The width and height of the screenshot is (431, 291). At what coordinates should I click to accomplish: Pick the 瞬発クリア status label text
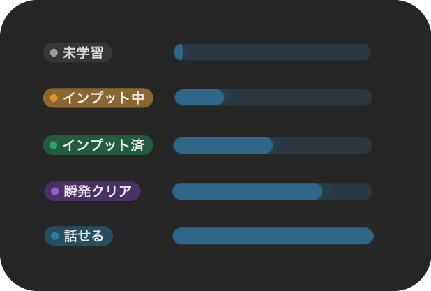(x=98, y=191)
